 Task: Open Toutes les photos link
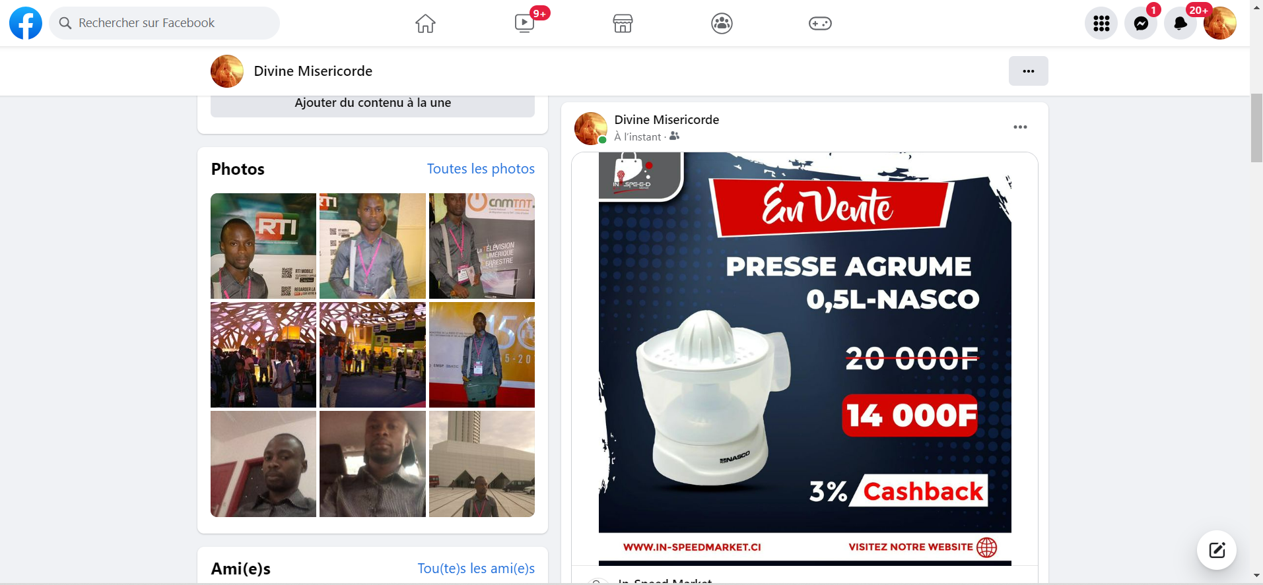pos(481,169)
